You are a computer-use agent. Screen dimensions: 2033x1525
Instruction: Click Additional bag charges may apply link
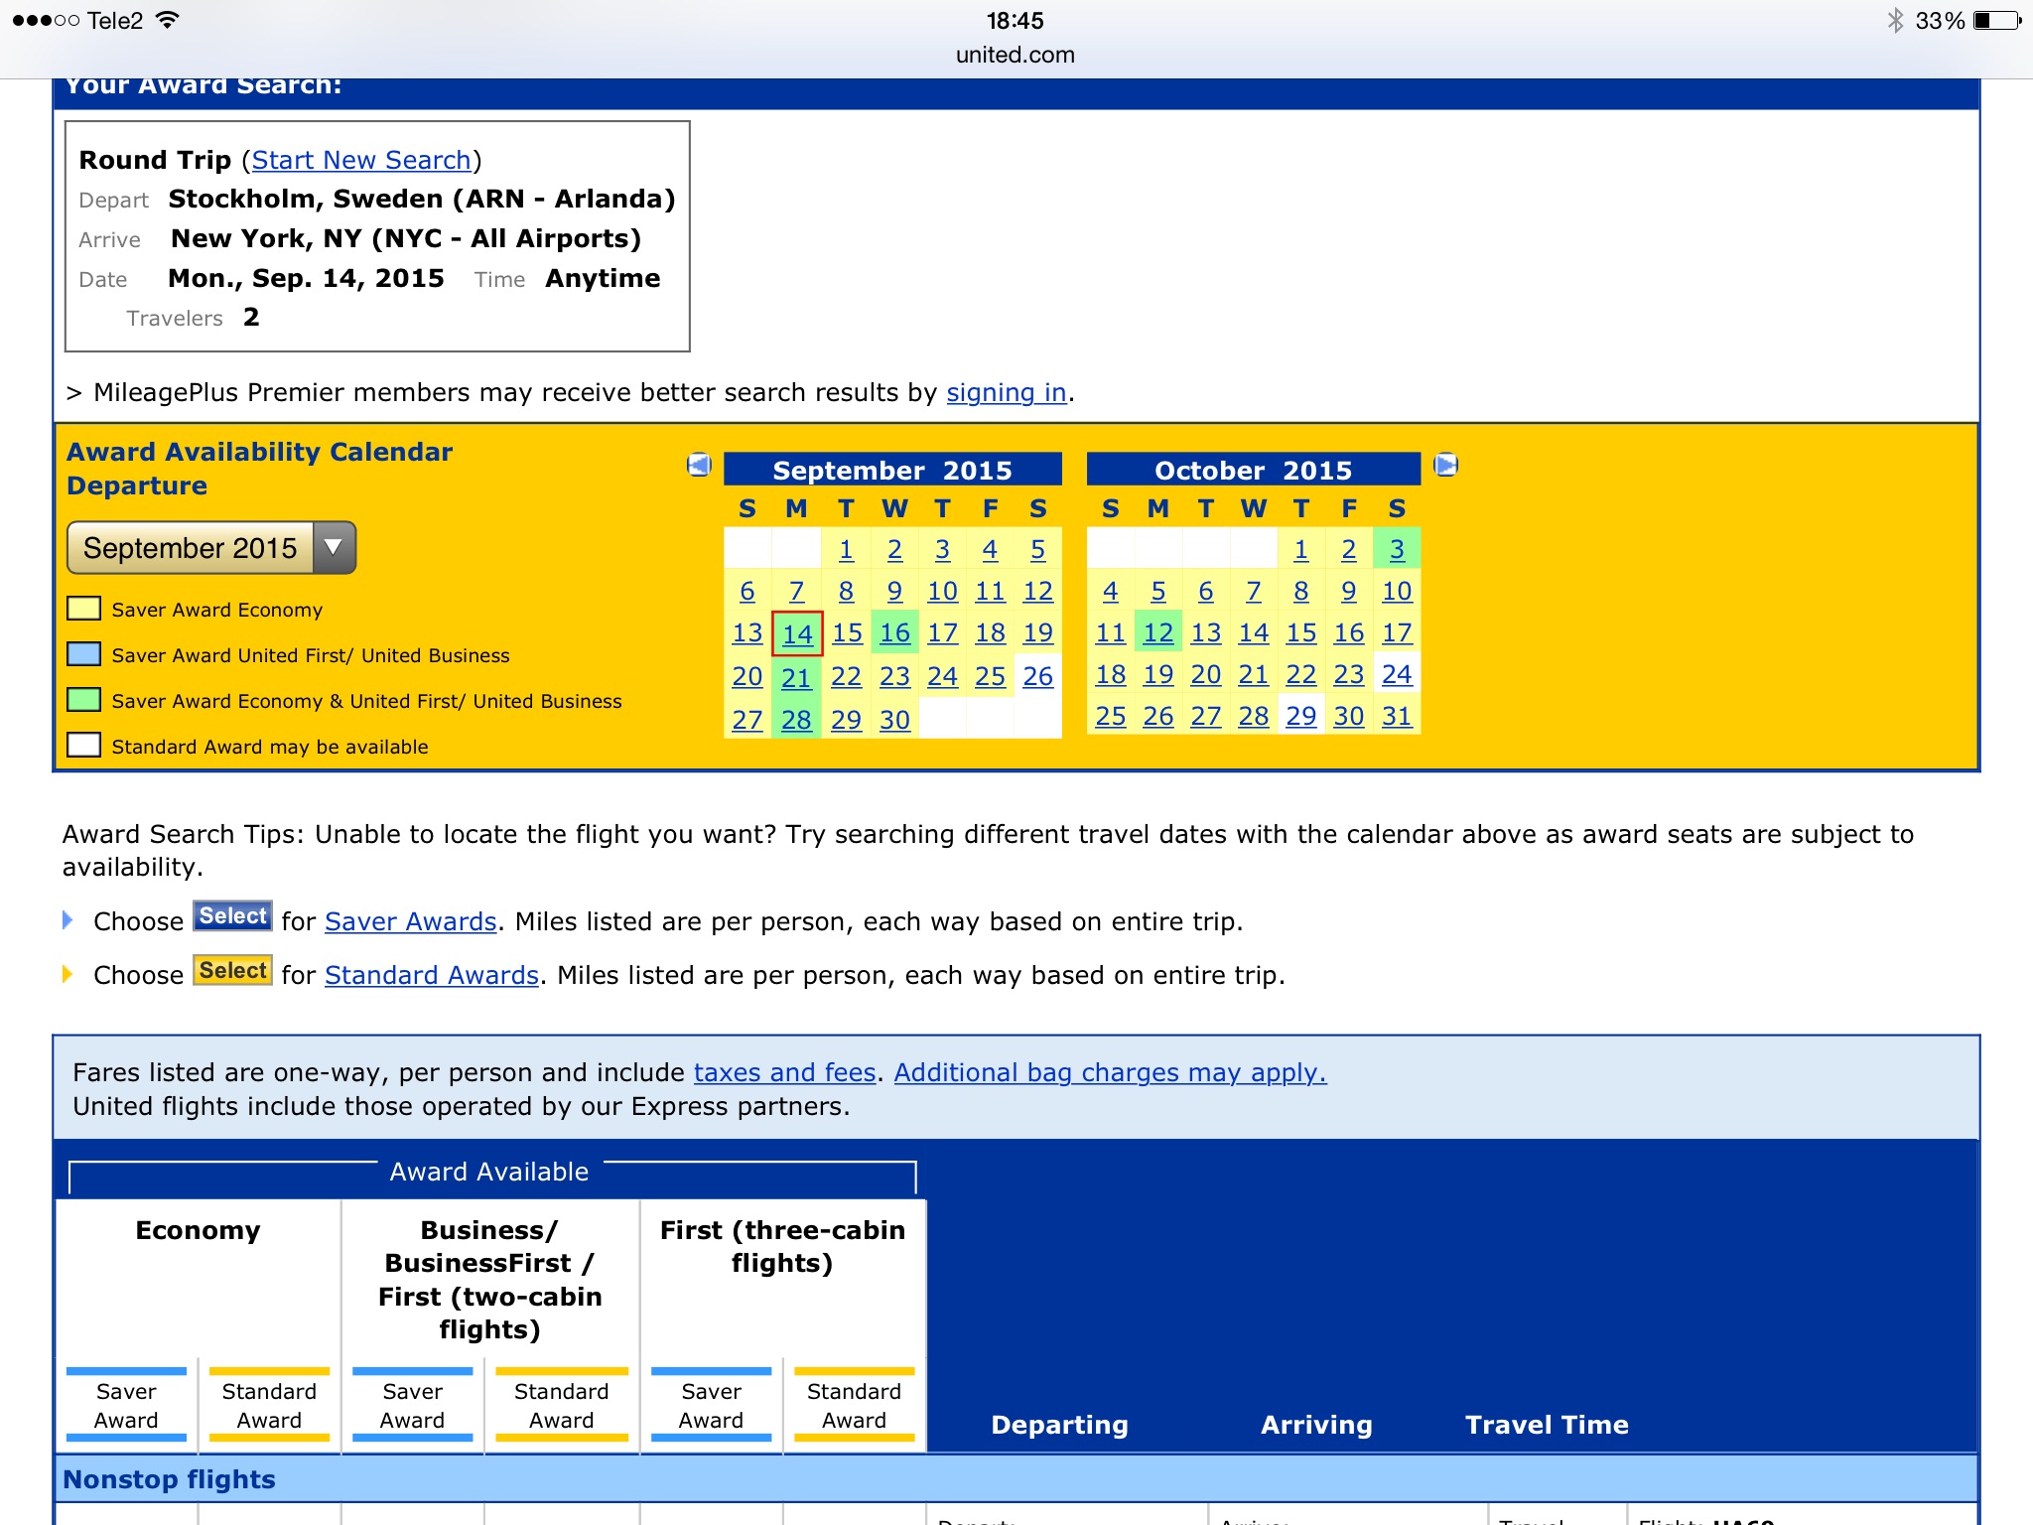coord(1110,1072)
